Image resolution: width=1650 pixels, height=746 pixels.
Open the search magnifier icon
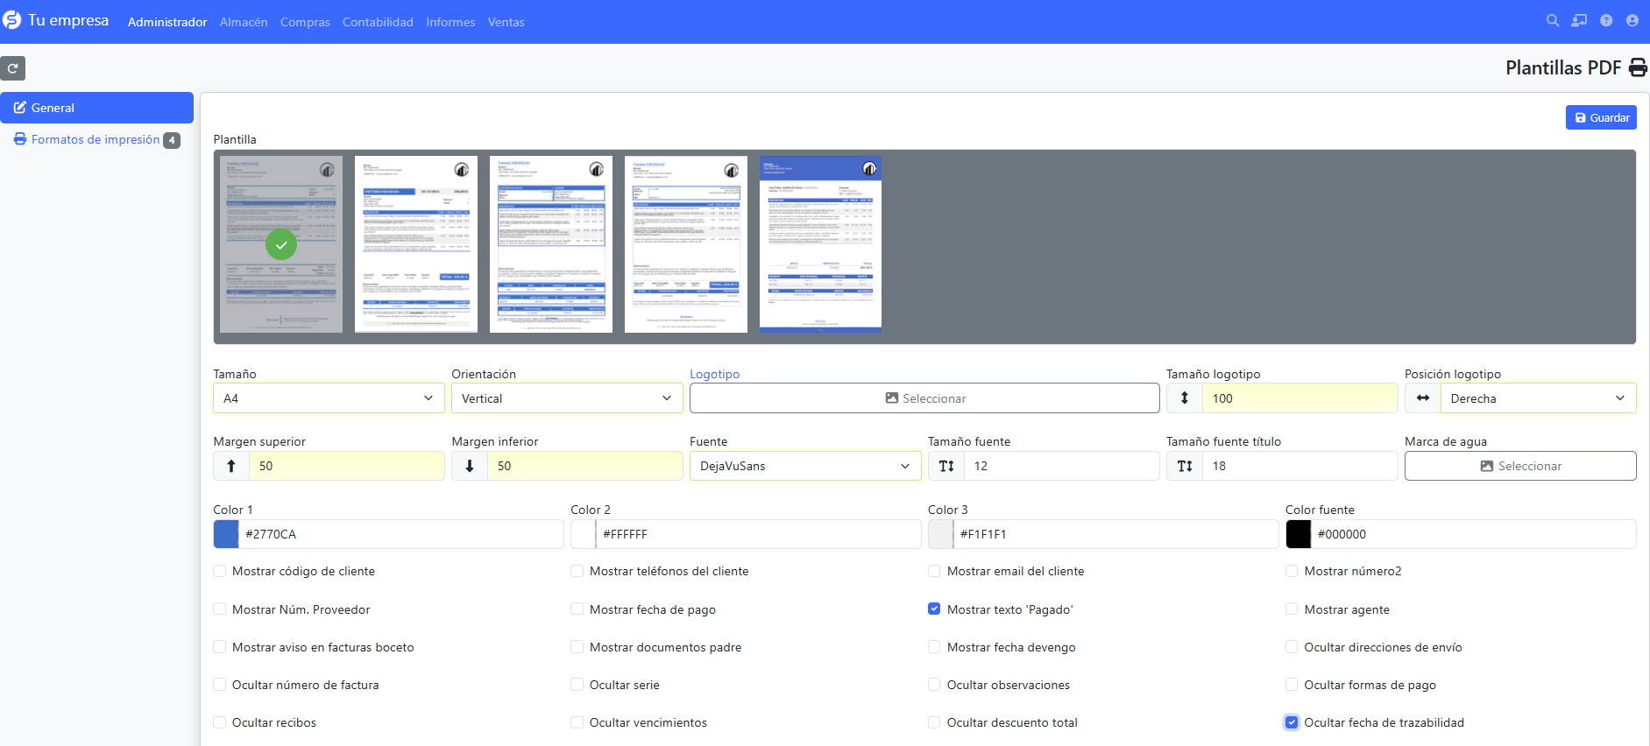click(1553, 20)
